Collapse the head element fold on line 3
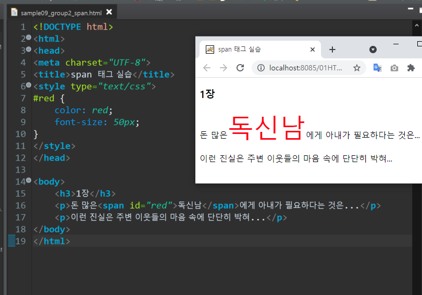The image size is (422, 295). 29,50
